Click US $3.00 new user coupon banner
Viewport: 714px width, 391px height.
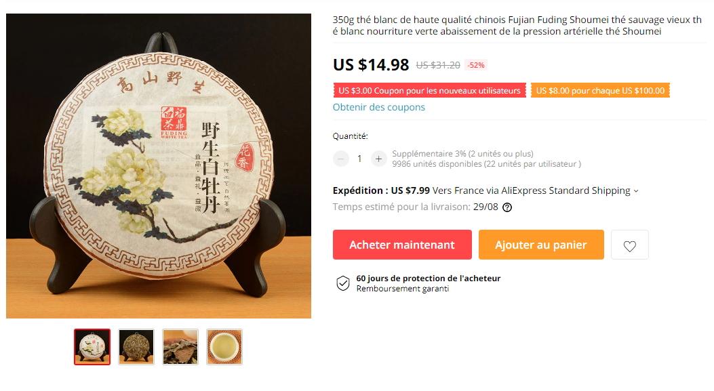[429, 91]
